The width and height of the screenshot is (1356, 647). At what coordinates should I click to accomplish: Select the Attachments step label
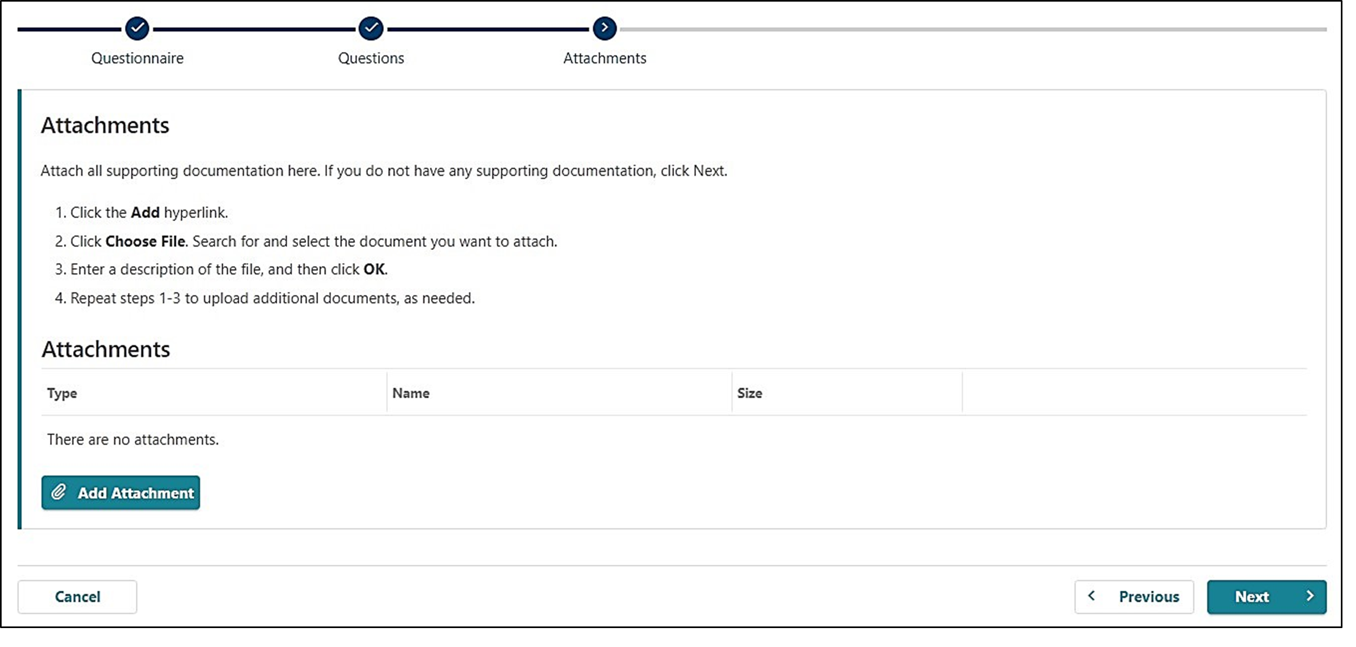click(x=604, y=58)
